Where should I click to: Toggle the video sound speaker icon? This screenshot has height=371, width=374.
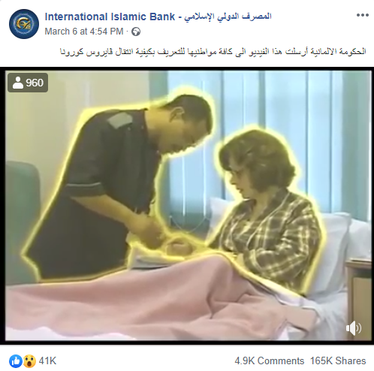click(x=354, y=328)
